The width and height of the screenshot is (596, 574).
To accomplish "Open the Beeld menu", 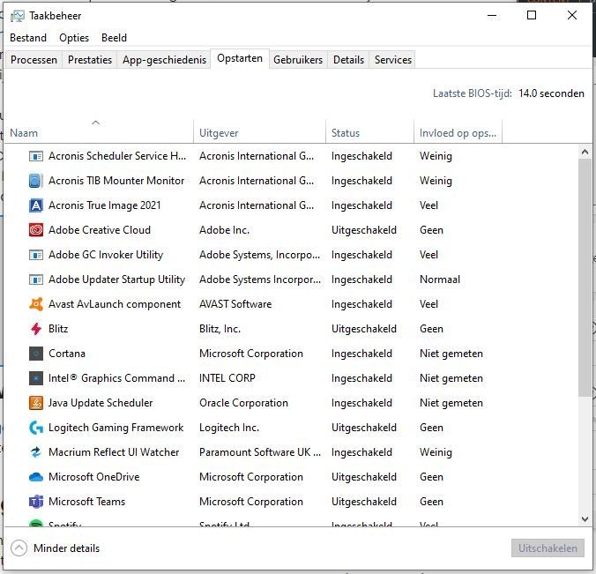I will point(114,38).
